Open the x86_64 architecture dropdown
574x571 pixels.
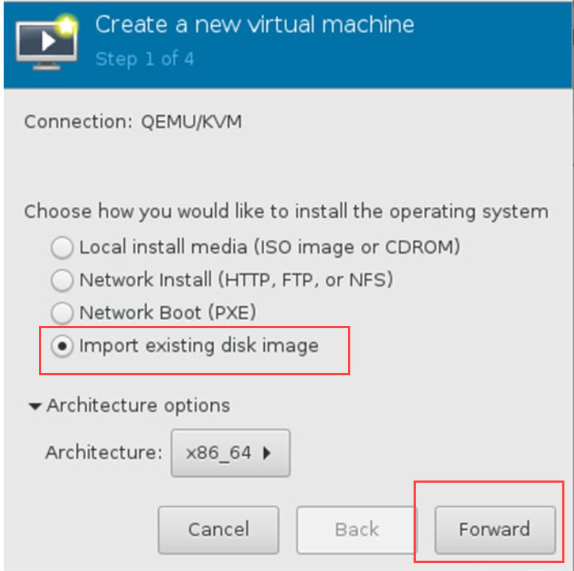click(x=230, y=453)
